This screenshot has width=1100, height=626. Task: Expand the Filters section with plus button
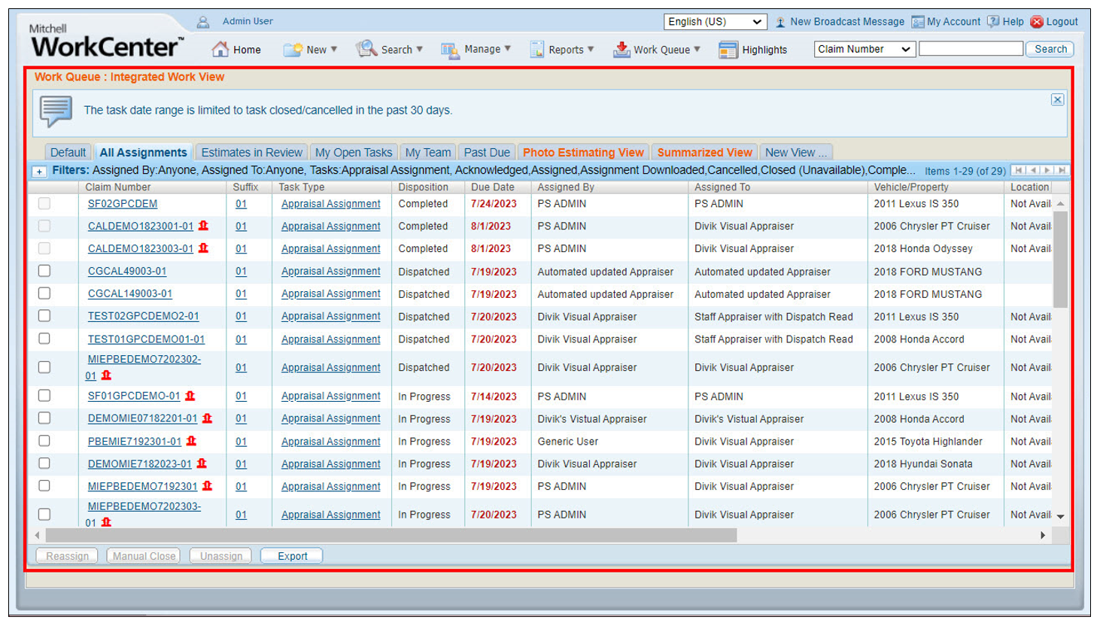coord(39,172)
